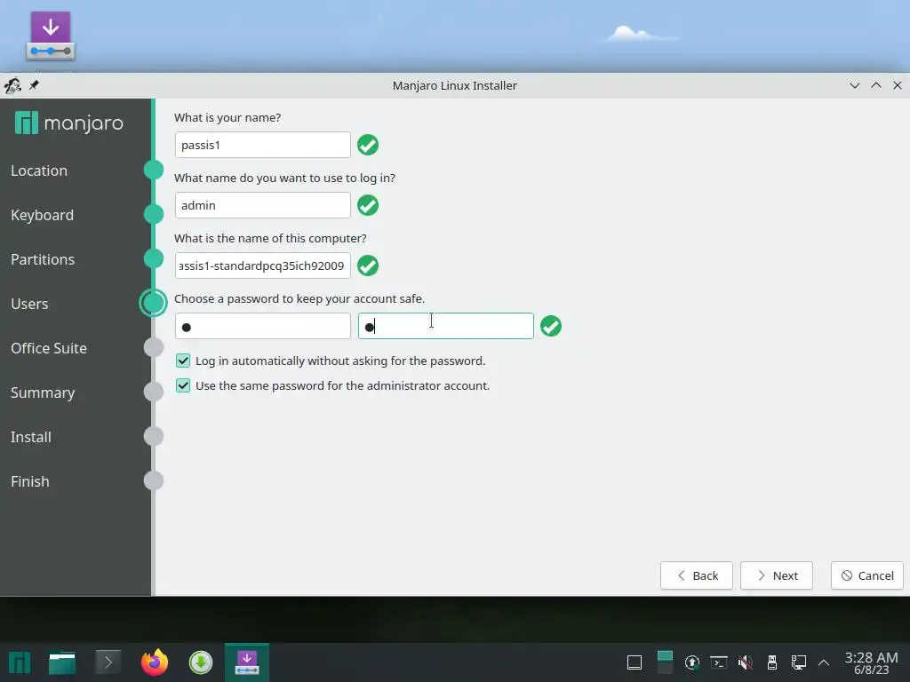Click the green download installer taskbar icon
Screen dimensions: 910x682
[201, 662]
